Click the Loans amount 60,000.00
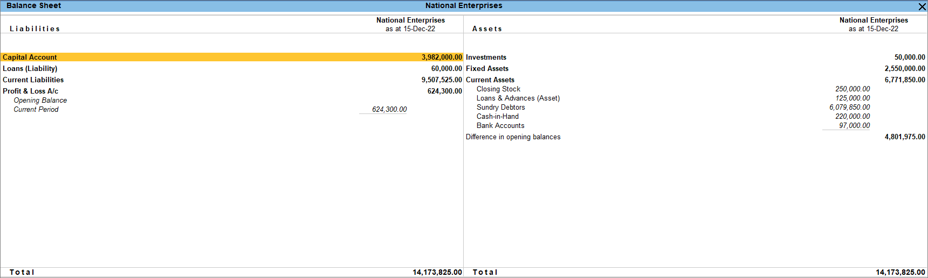The width and height of the screenshot is (928, 278). [x=446, y=68]
